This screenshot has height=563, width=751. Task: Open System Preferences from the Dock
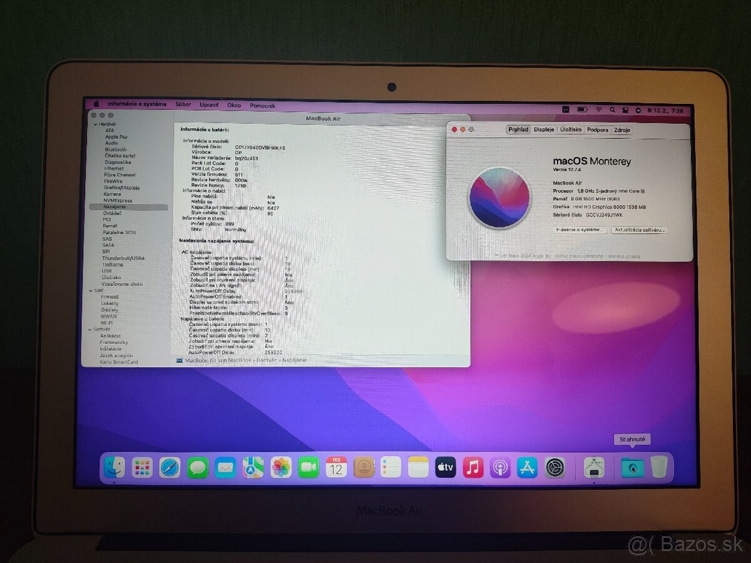tap(554, 467)
